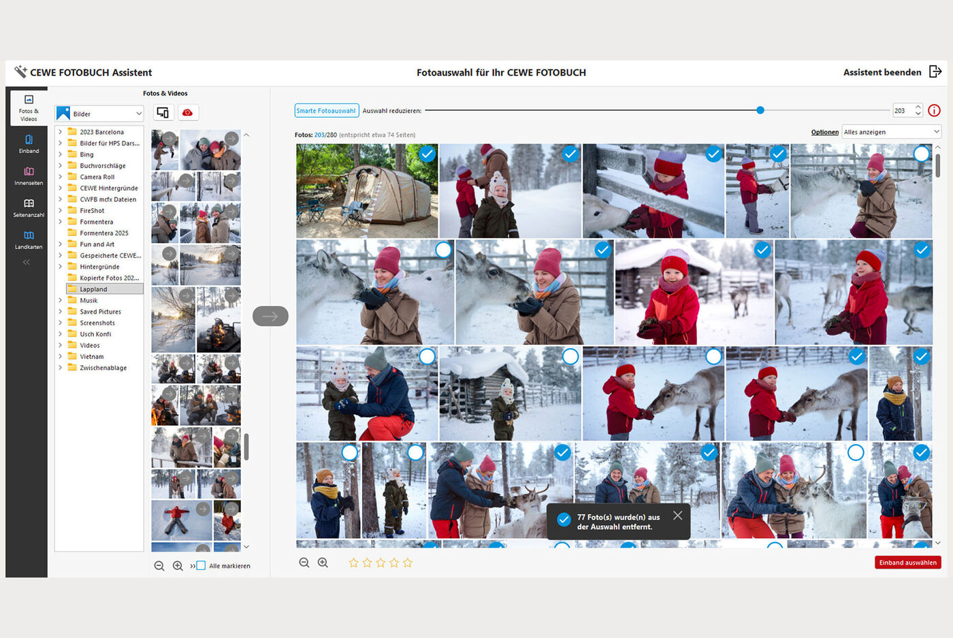Dismiss the 77 Foto(s) removed notification

click(x=677, y=516)
